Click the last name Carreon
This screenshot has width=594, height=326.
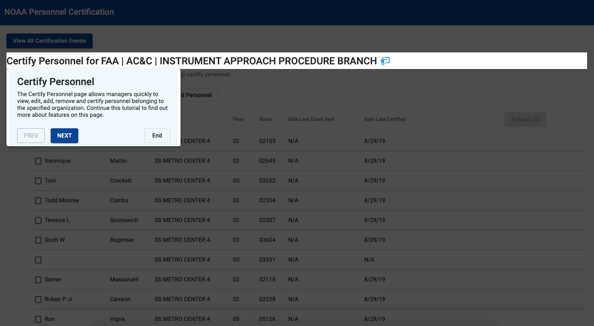pos(120,299)
